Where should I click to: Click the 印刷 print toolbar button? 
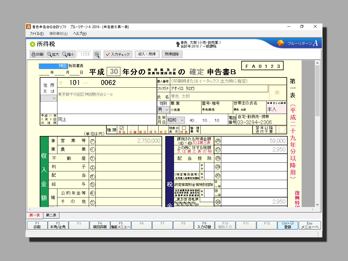(38, 54)
